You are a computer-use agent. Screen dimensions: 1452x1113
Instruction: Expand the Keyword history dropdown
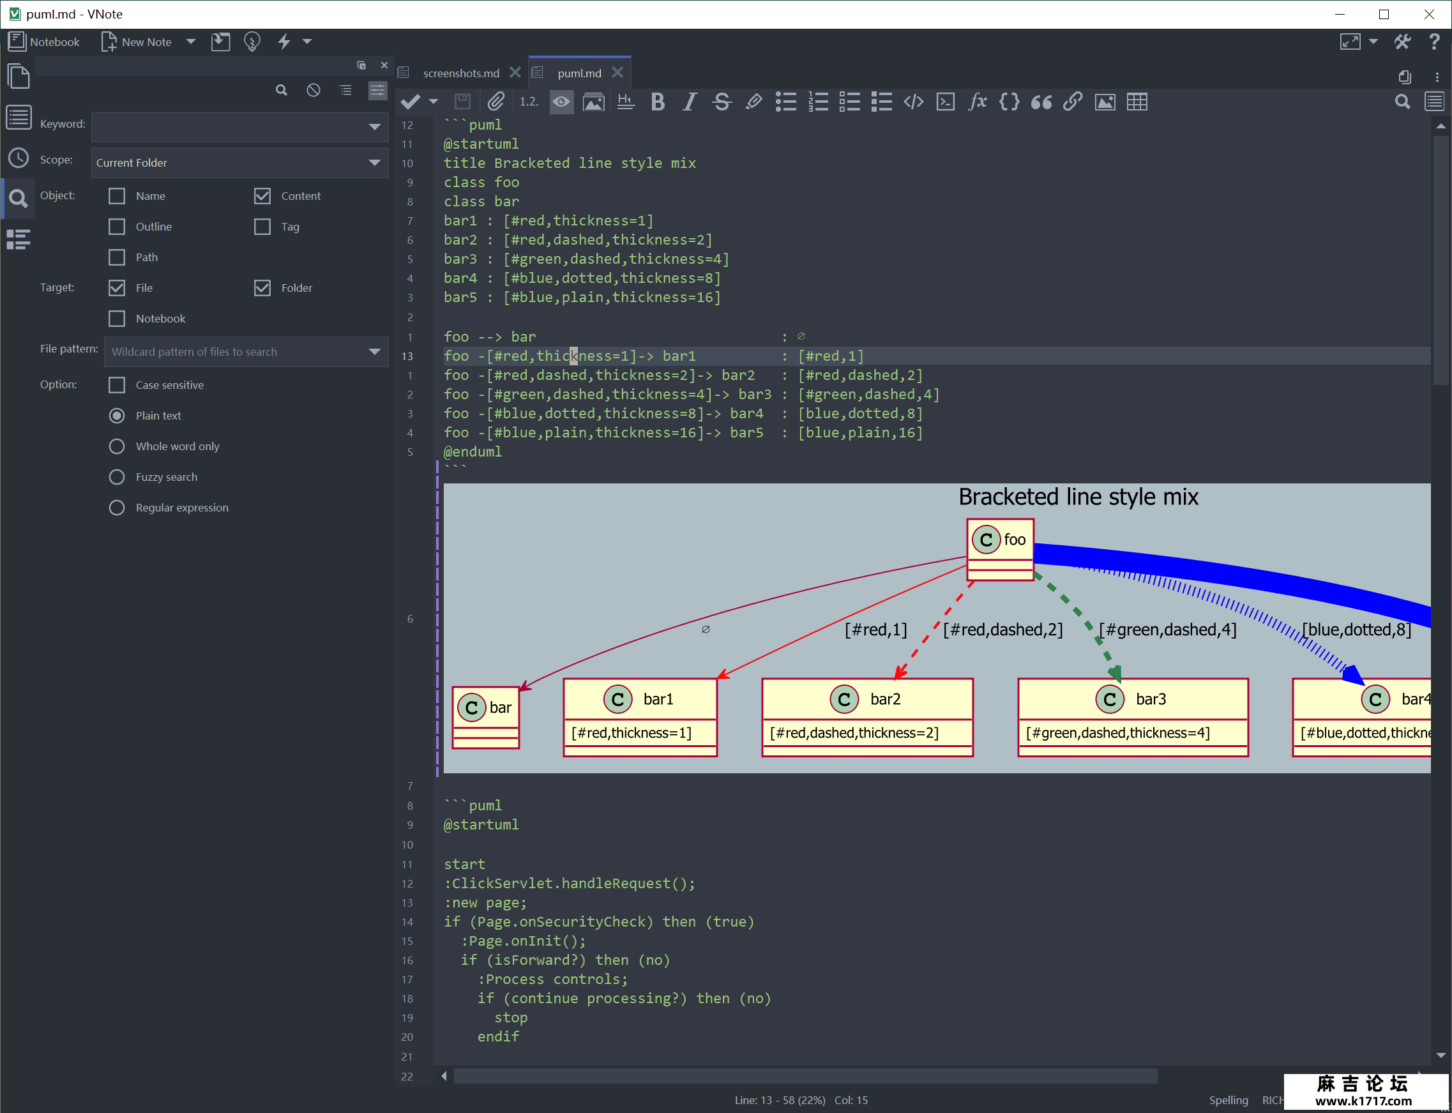[x=375, y=126]
